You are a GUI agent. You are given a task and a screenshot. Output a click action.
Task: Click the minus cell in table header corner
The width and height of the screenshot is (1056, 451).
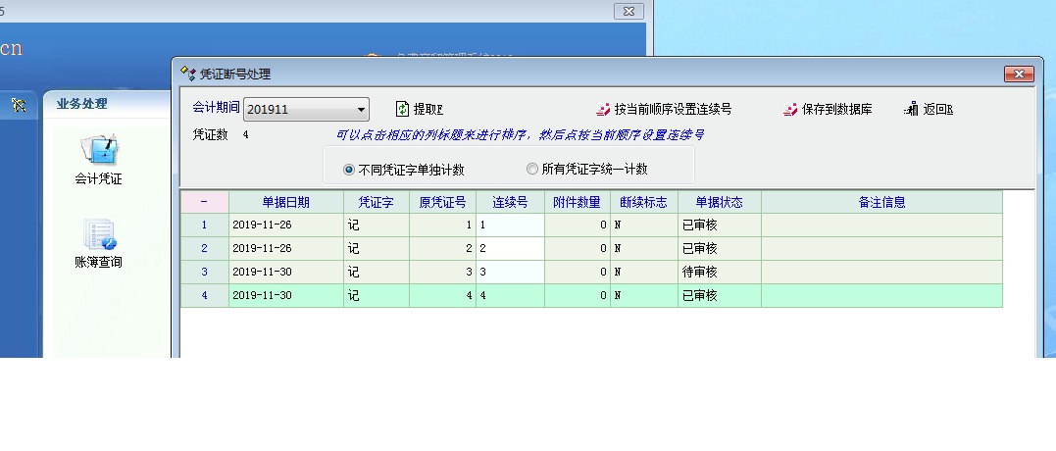tap(204, 202)
